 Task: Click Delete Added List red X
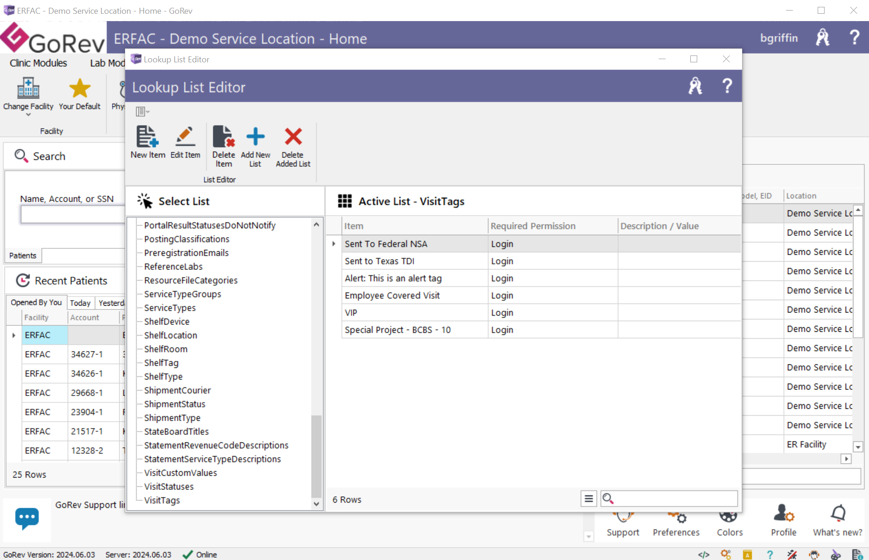coord(293,137)
